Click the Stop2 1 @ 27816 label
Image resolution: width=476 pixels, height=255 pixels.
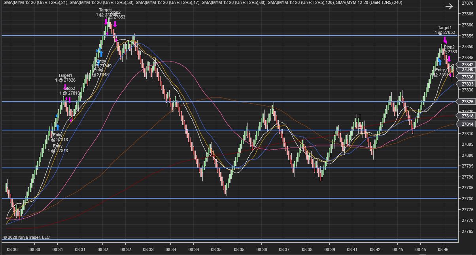click(70, 91)
